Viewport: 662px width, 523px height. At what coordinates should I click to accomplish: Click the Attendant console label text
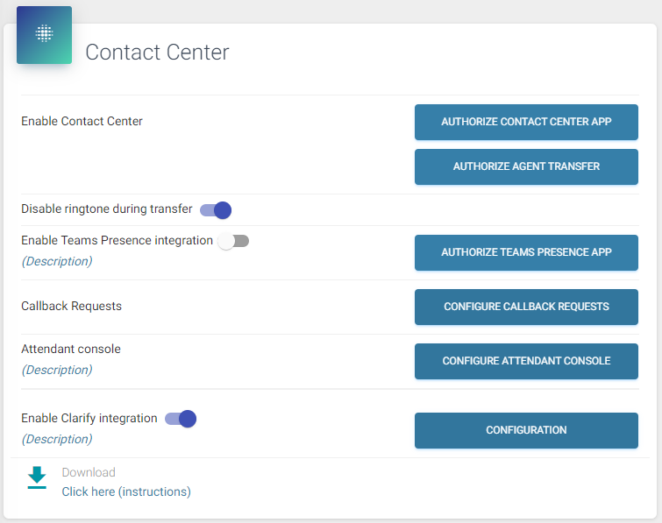point(71,349)
